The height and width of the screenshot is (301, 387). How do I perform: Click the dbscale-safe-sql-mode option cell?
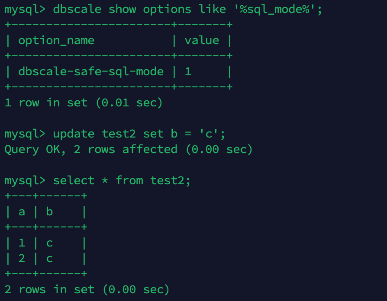coord(91,72)
